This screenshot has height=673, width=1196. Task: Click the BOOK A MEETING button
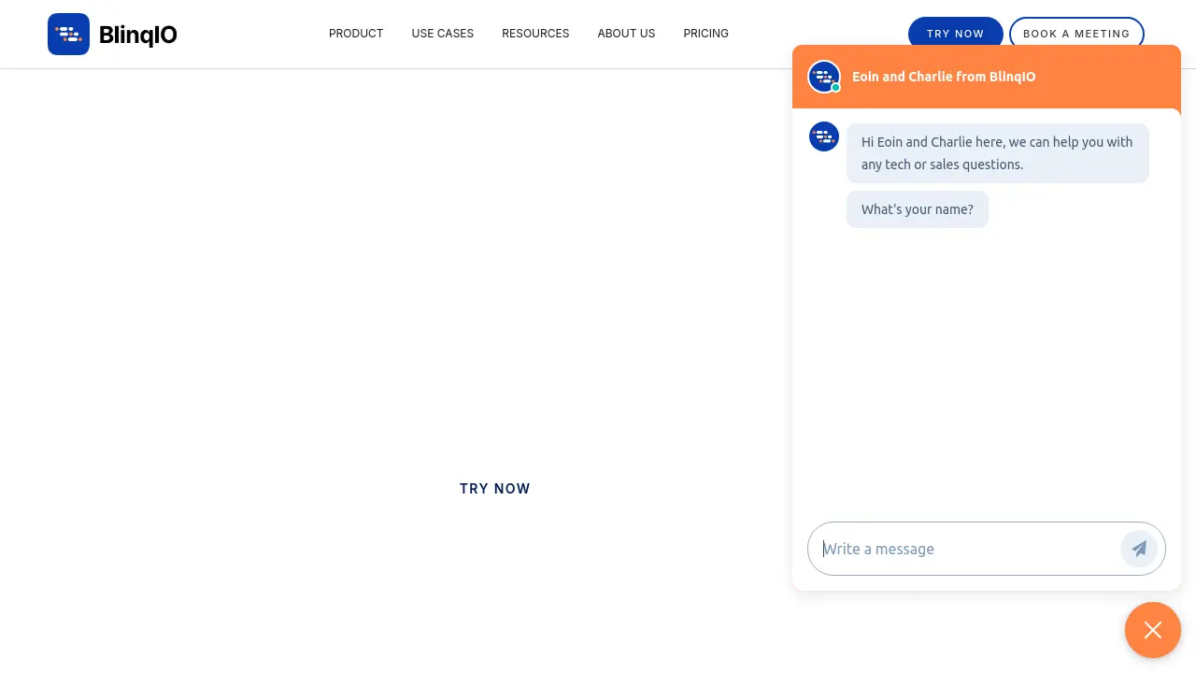pos(1076,34)
